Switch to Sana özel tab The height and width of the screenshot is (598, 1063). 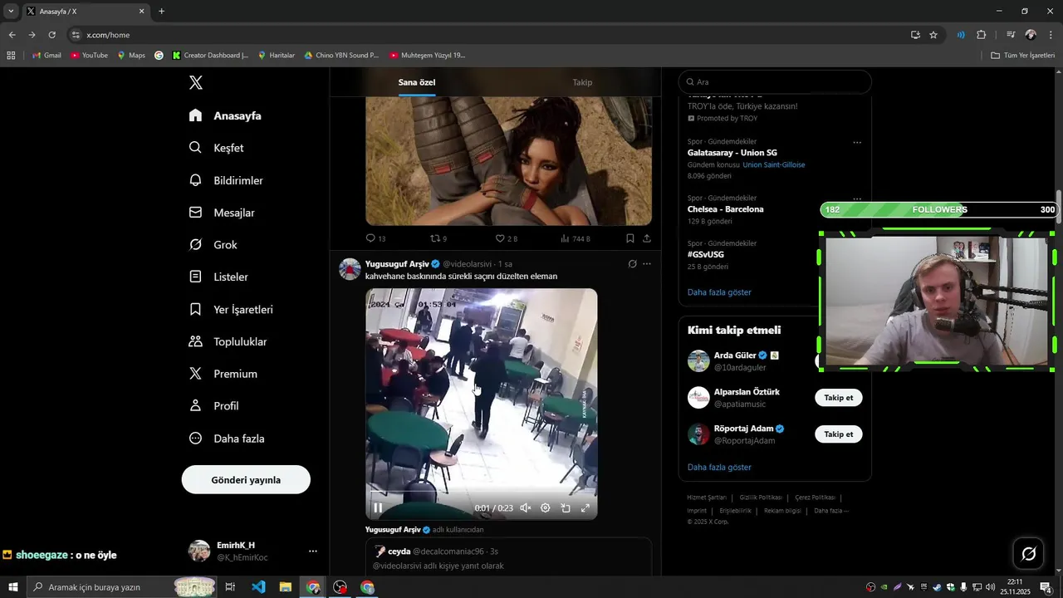click(417, 82)
